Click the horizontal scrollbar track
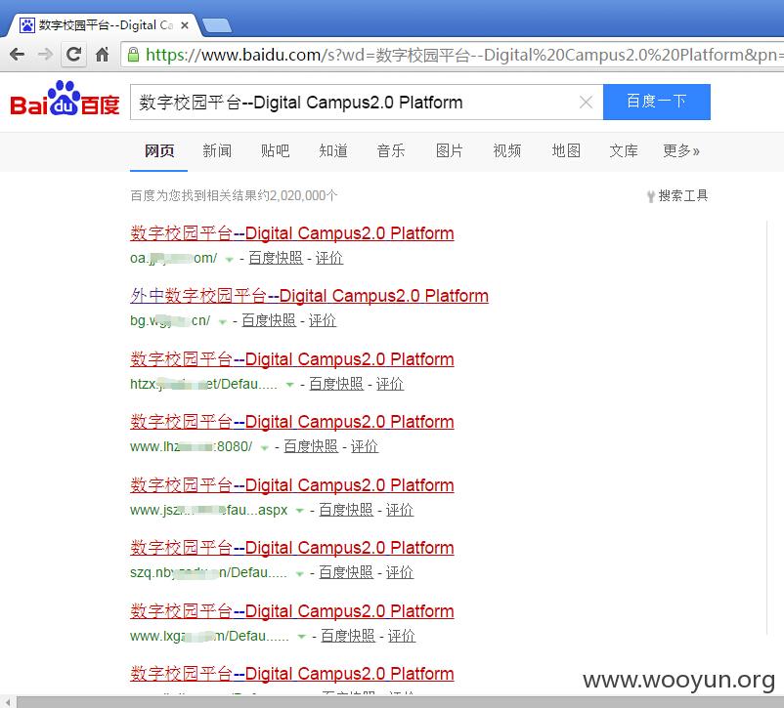 pos(400,702)
